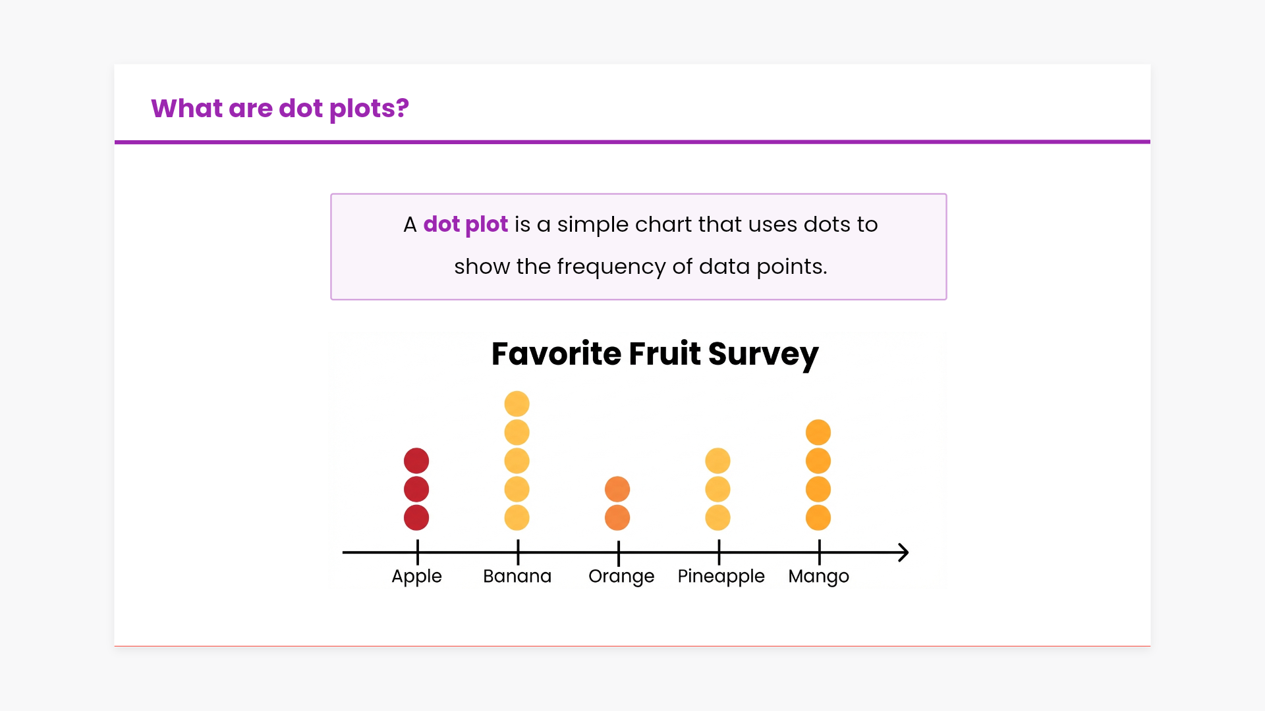Click the topmost red Apple dot
Viewport: 1265px width, 711px height.
[416, 461]
